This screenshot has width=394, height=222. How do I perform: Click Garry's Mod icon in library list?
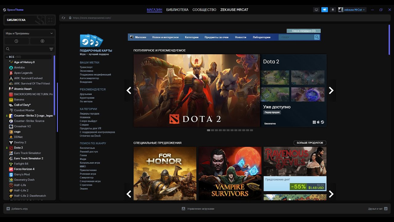[x=11, y=175]
